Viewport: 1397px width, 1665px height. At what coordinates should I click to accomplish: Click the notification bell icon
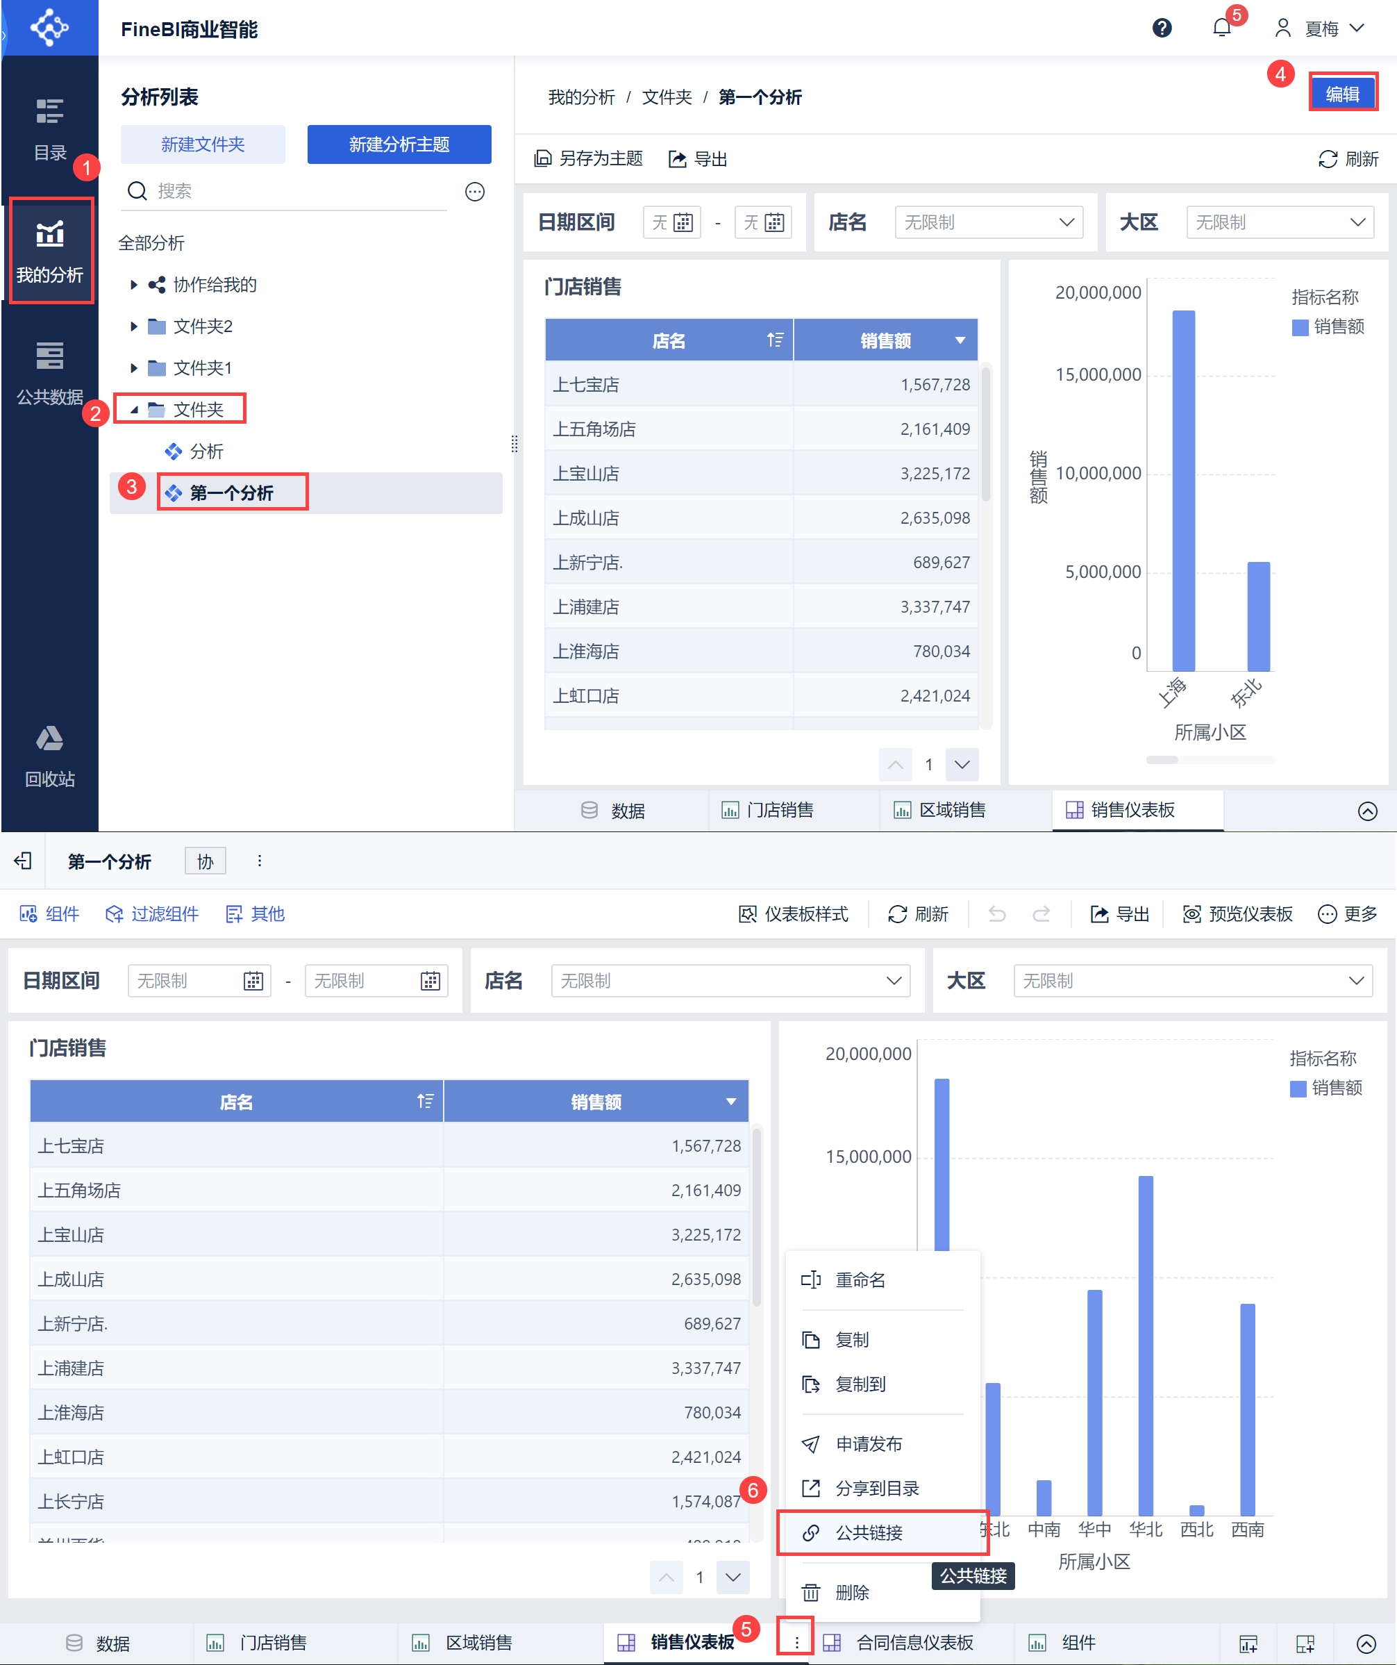tap(1221, 28)
